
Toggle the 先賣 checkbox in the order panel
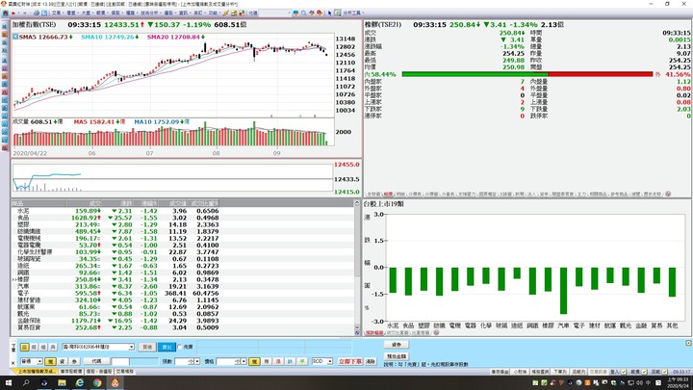coord(180,347)
